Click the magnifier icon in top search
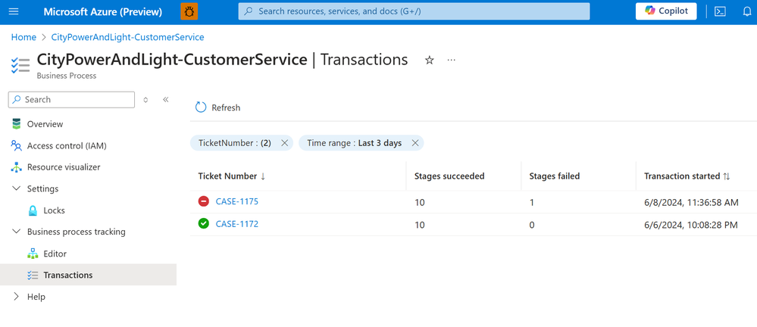 coord(248,11)
